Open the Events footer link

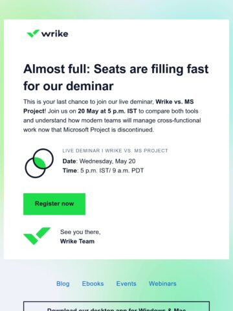tap(126, 284)
